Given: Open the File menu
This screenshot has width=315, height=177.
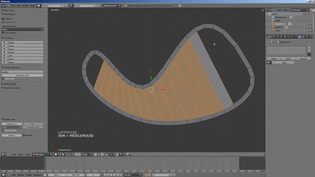Looking at the screenshot, I should pos(13,5).
